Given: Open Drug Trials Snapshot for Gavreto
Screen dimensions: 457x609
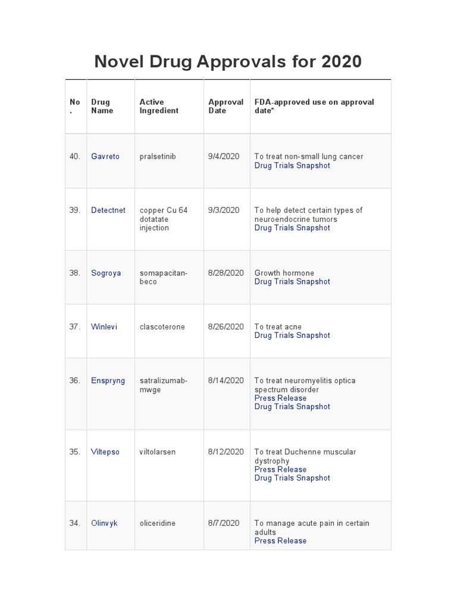Looking at the screenshot, I should [x=292, y=165].
